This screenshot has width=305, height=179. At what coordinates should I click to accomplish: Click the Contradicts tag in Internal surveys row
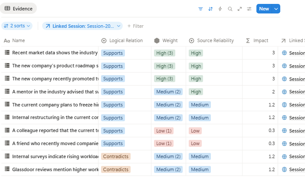[x=116, y=156]
